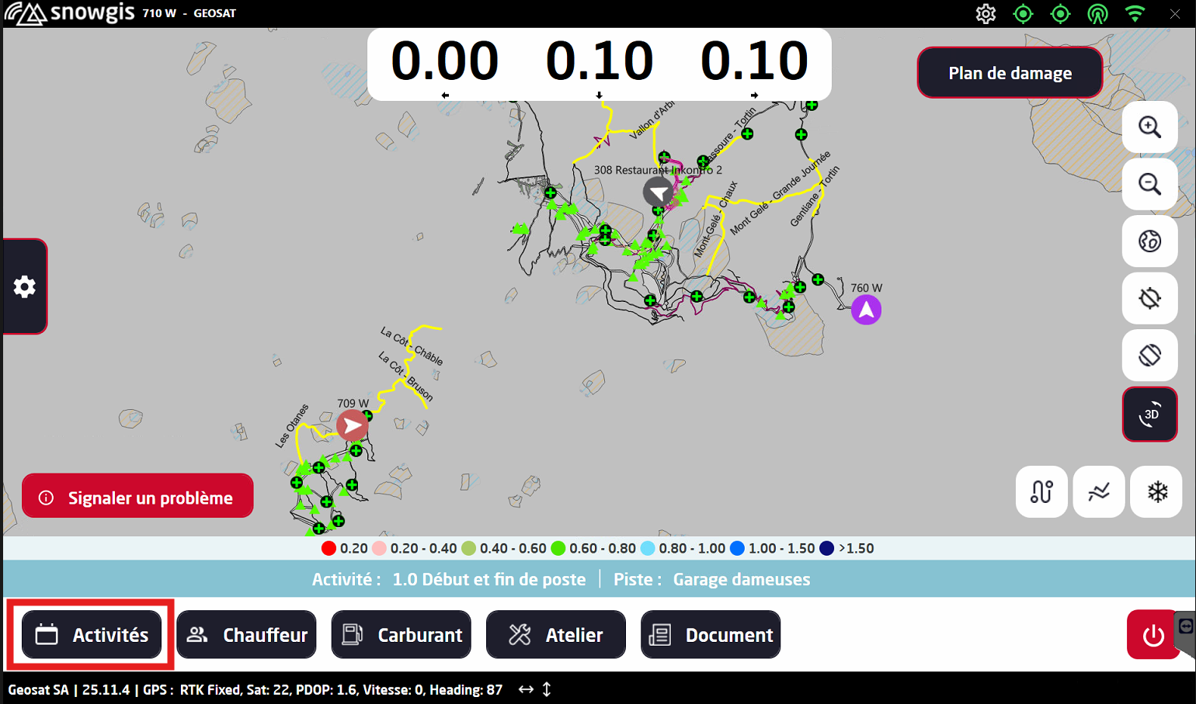Expand the left side settings gear panel
Viewport: 1196px width, 704px height.
tap(25, 286)
